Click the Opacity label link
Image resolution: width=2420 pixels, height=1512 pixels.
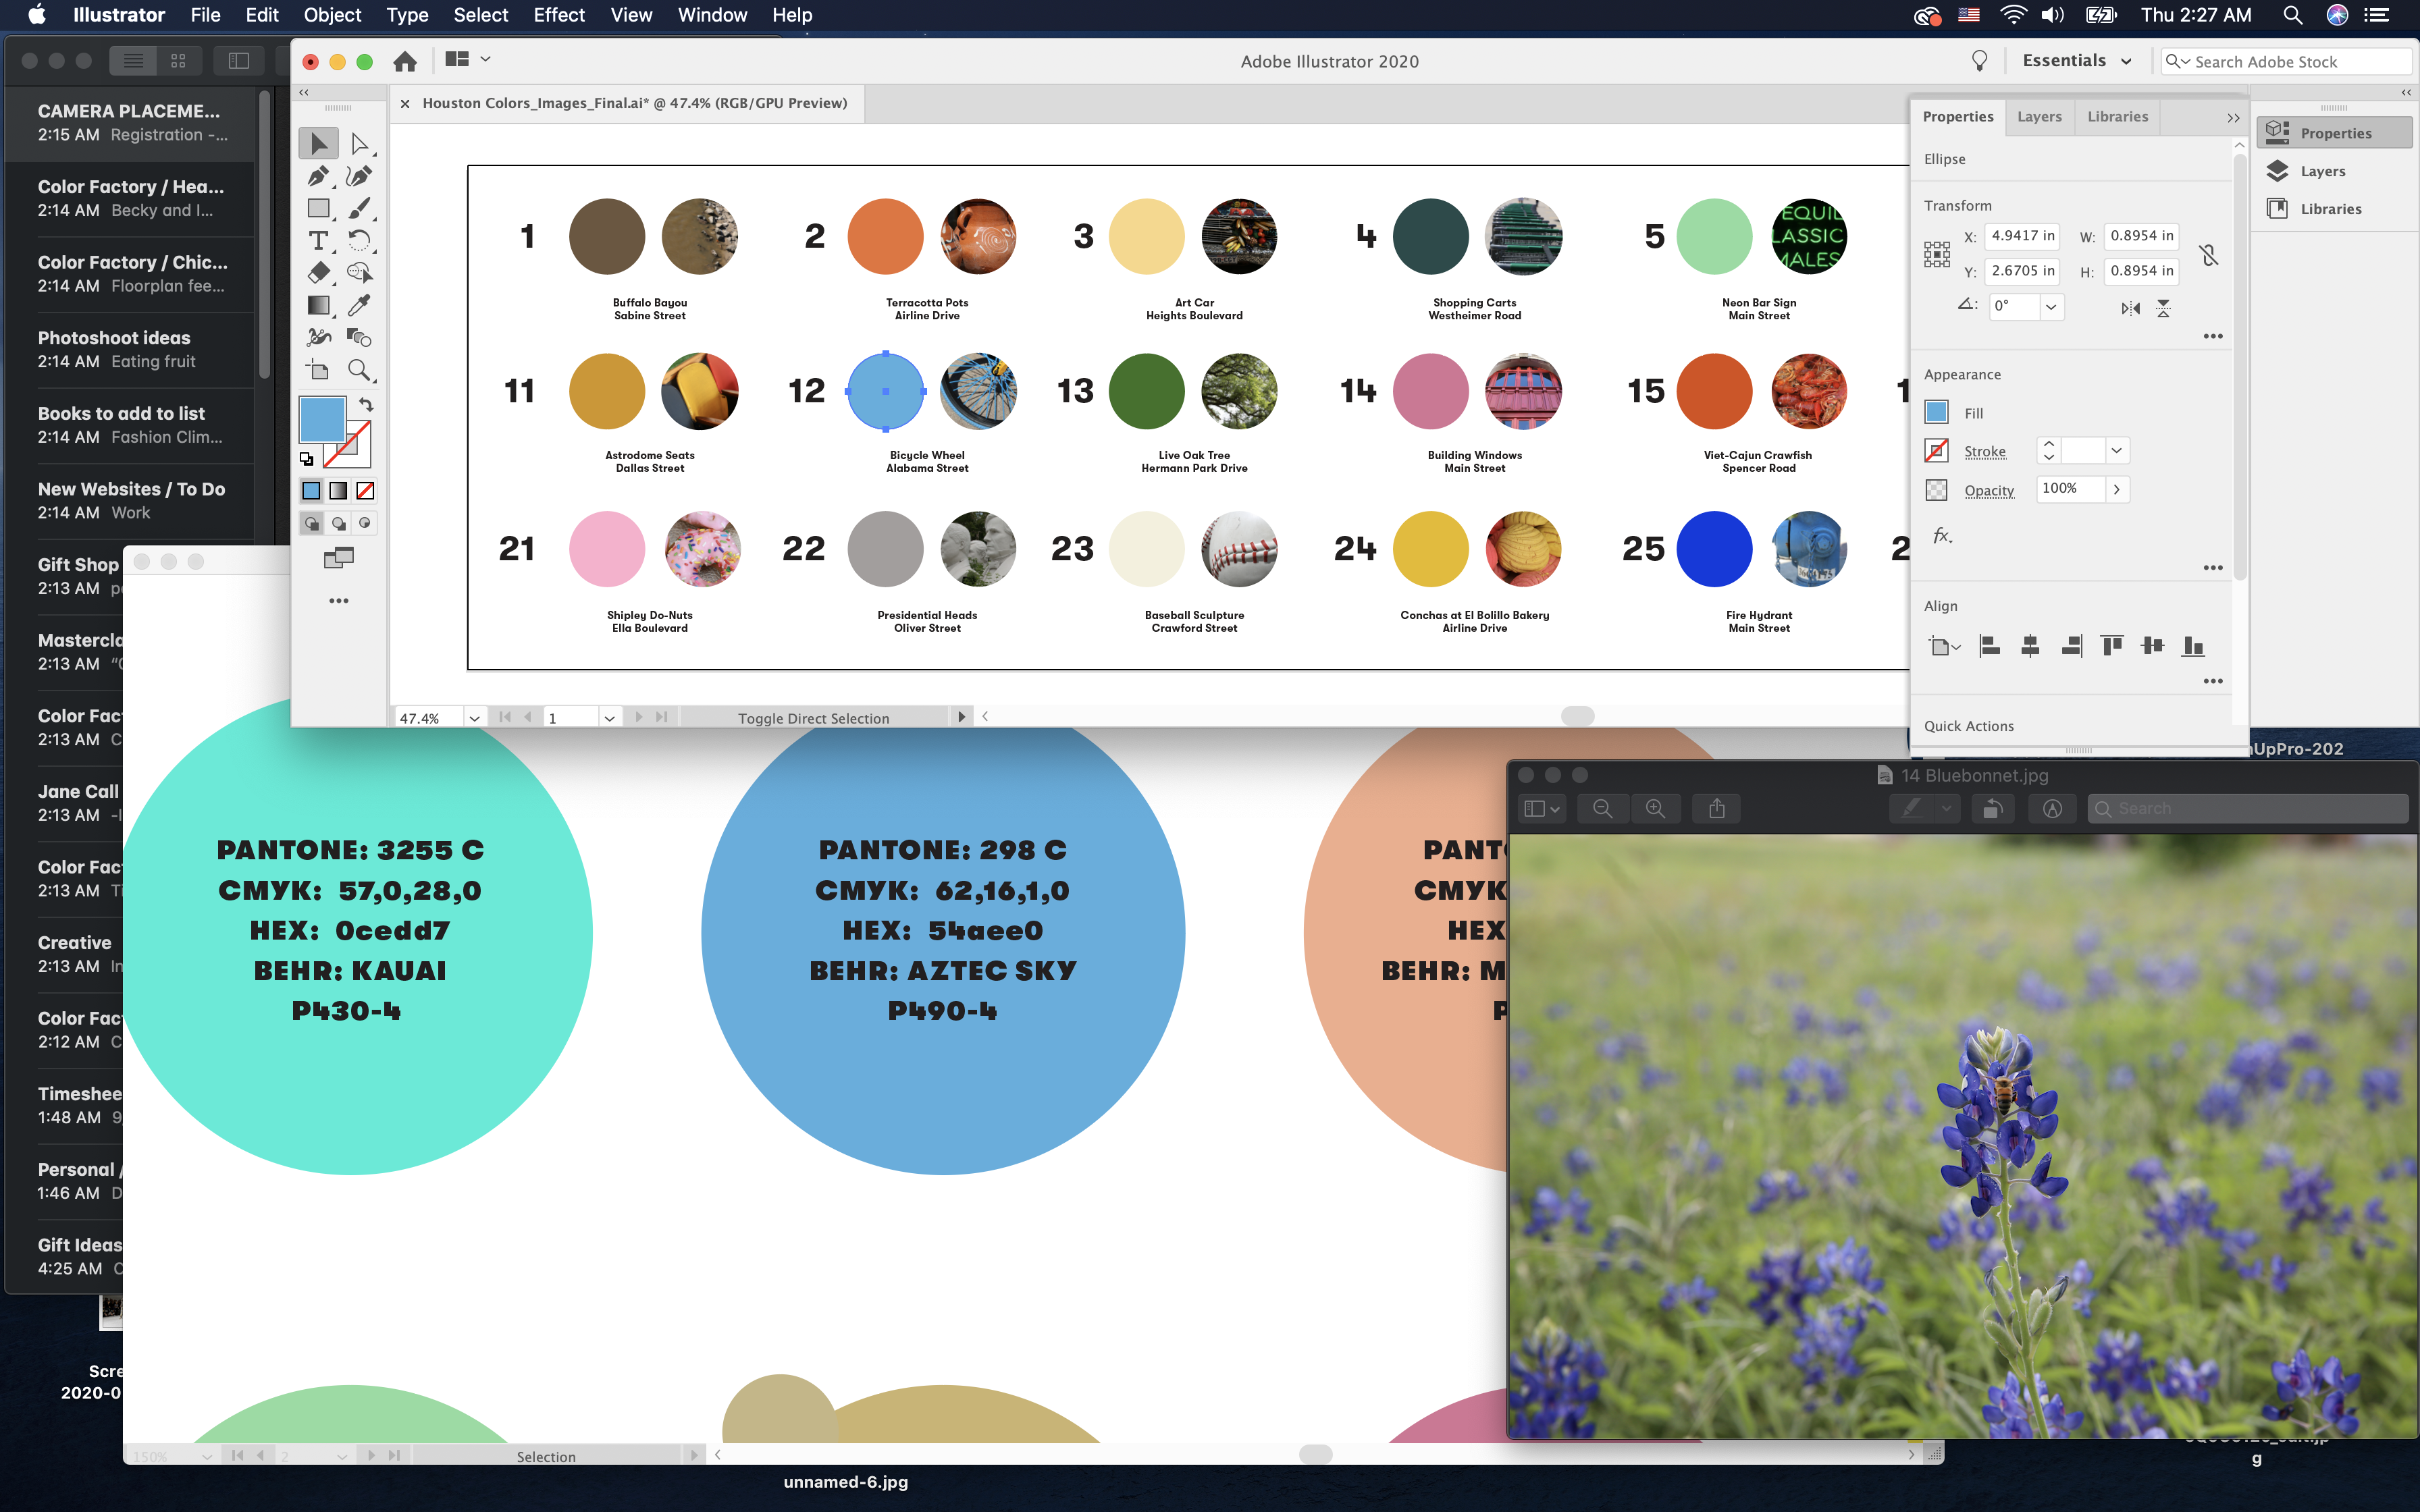point(1988,490)
